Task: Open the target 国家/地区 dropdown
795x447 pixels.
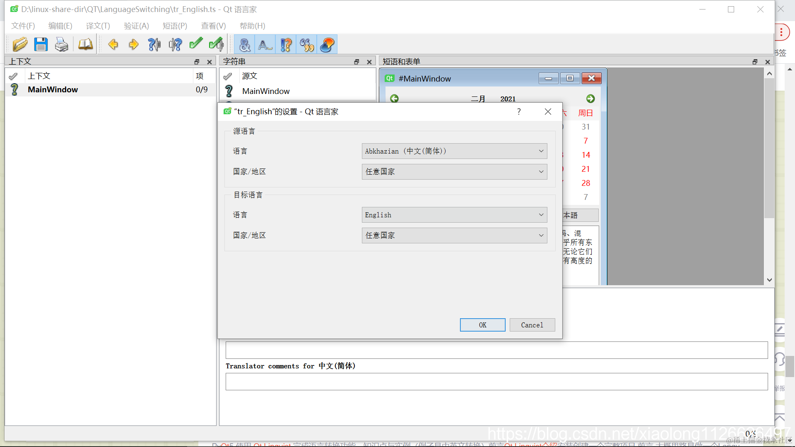Action: (454, 236)
